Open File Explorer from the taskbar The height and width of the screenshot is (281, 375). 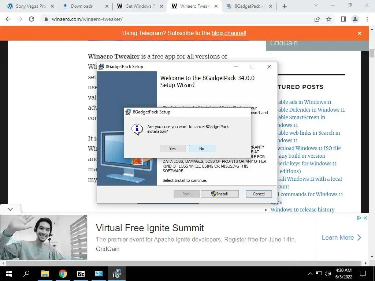coord(45,274)
